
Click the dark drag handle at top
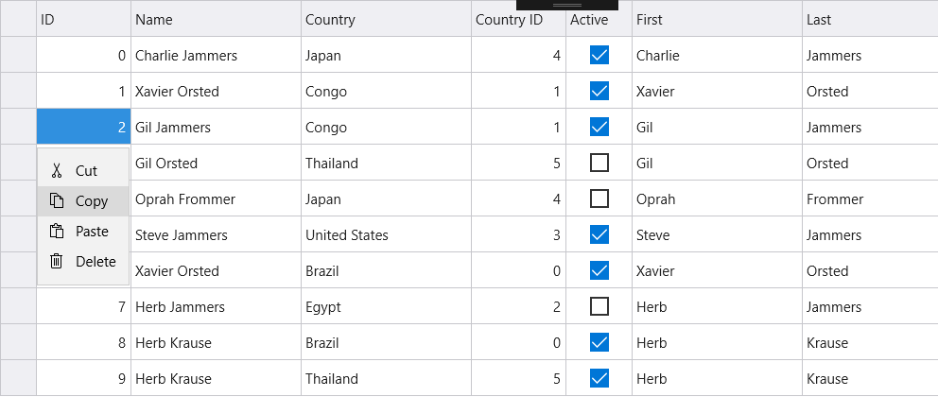[x=567, y=5]
